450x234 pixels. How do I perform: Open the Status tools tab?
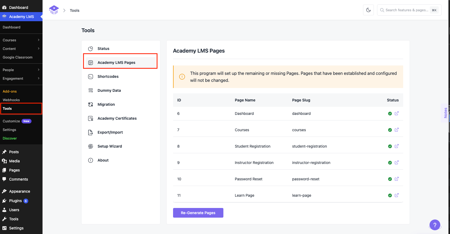pyautogui.click(x=121, y=49)
